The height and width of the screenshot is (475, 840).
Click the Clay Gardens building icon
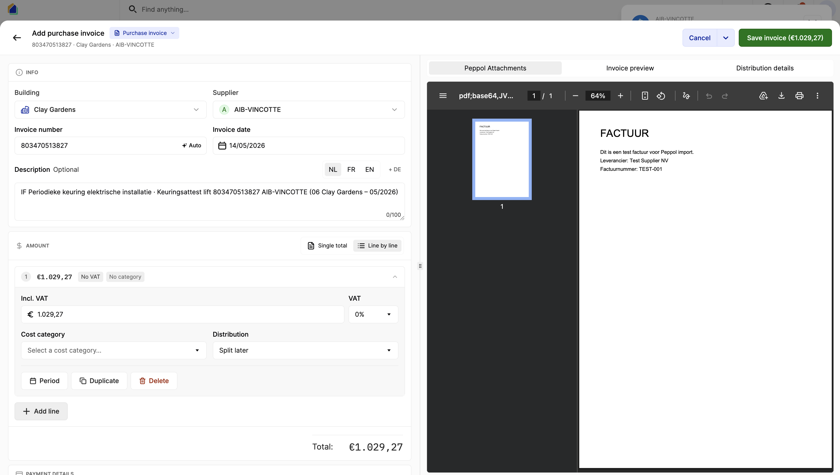click(x=25, y=110)
